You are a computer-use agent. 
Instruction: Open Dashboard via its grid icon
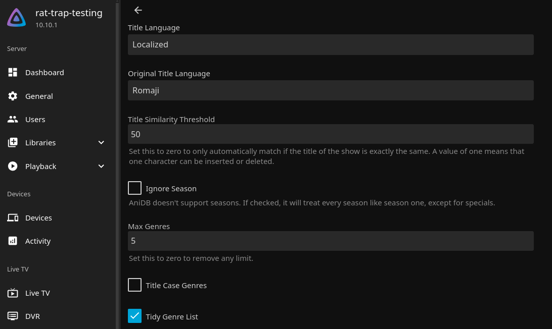click(13, 72)
